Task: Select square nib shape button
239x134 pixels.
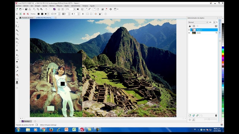Action: pos(42,14)
